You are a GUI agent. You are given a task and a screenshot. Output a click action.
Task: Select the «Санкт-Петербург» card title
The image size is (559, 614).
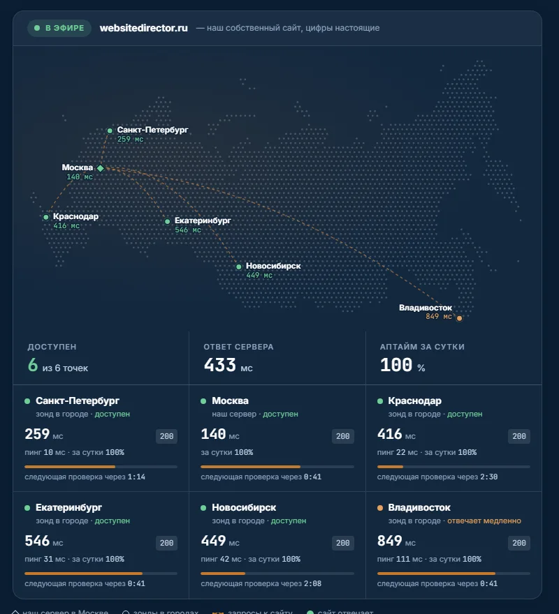(x=78, y=401)
